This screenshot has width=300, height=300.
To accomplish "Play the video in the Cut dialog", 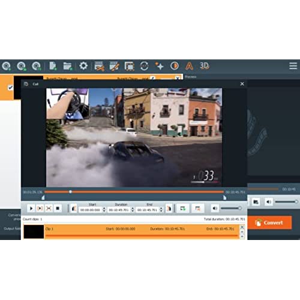I will [x=31, y=208].
